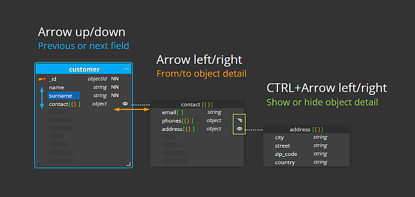Click the customer table resize handle
Image resolution: width=415 pixels, height=197 pixels.
pyautogui.click(x=128, y=164)
